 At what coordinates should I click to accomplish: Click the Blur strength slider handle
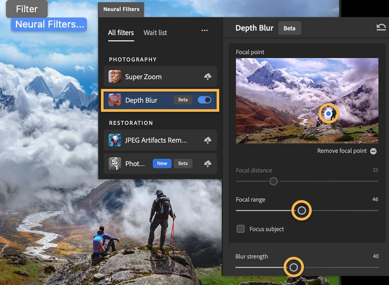click(294, 267)
